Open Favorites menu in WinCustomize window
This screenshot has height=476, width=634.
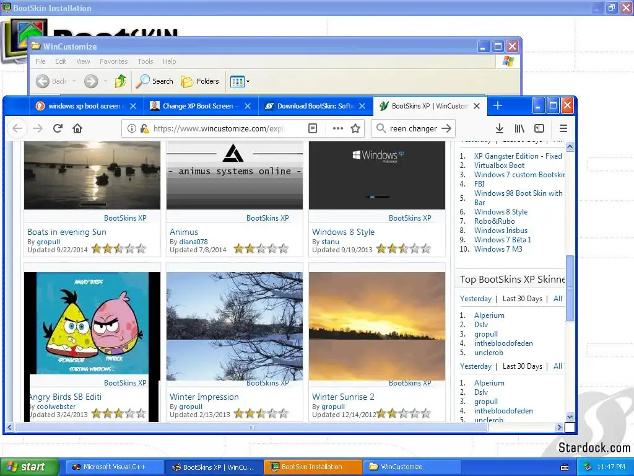tap(114, 61)
